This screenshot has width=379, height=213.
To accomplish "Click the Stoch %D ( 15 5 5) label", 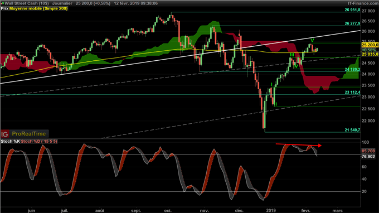I will point(39,141).
